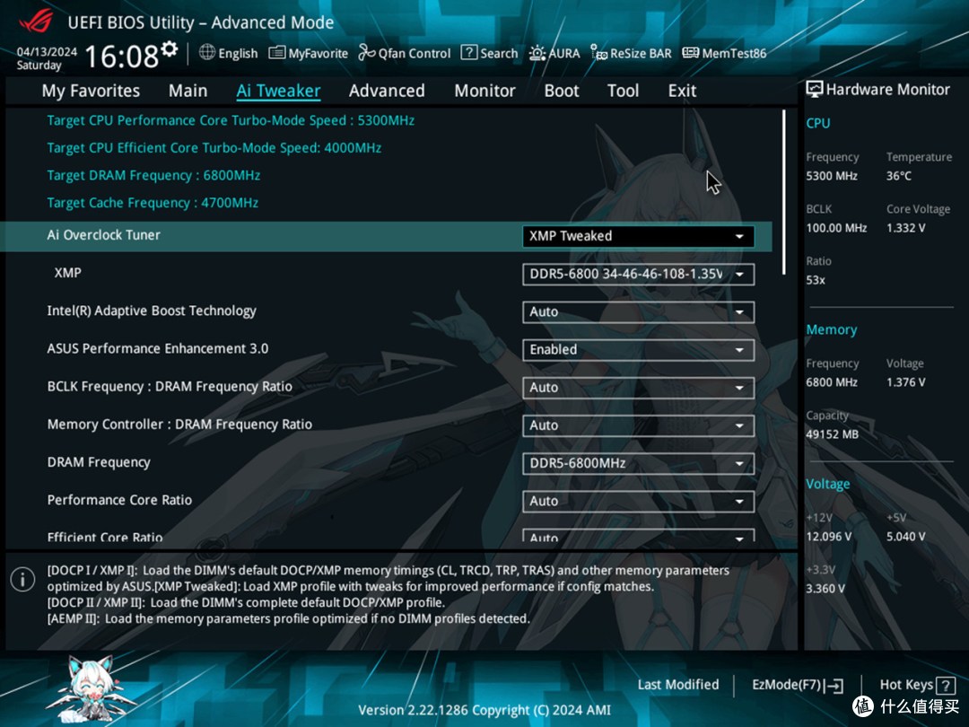Select the Ai Tweaker tab
969x727 pixels.
tap(278, 91)
